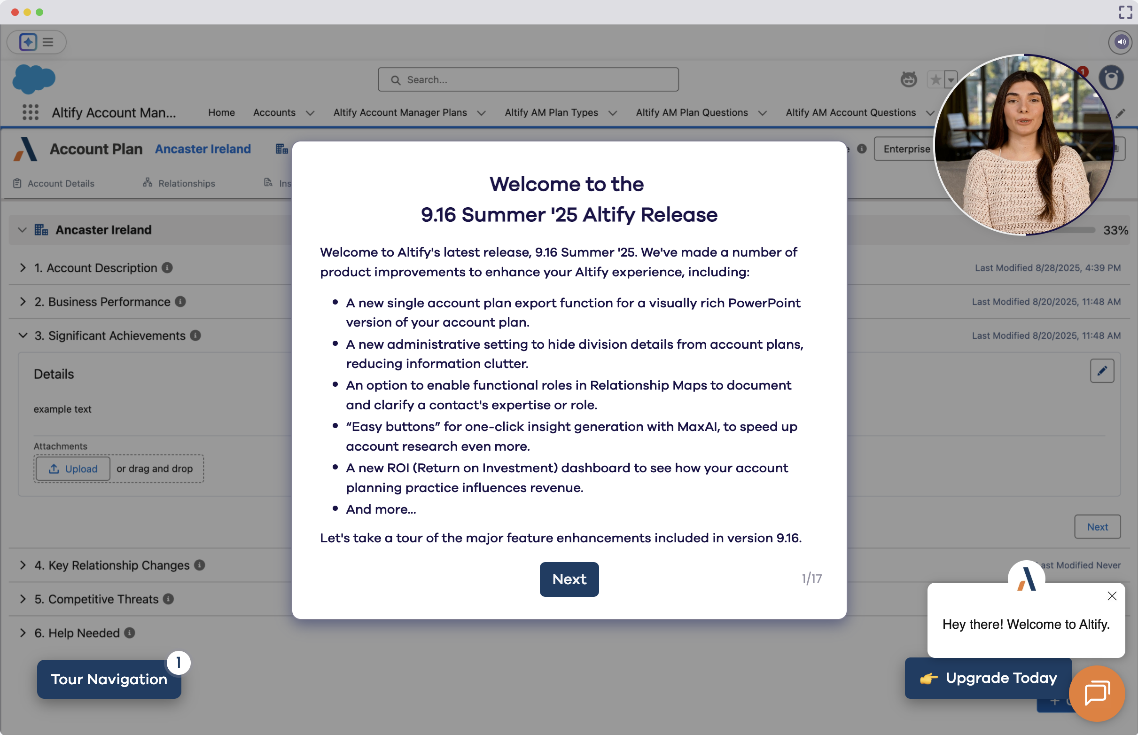Collapse the Ancaster Ireland section header
The width and height of the screenshot is (1138, 735).
[22, 229]
